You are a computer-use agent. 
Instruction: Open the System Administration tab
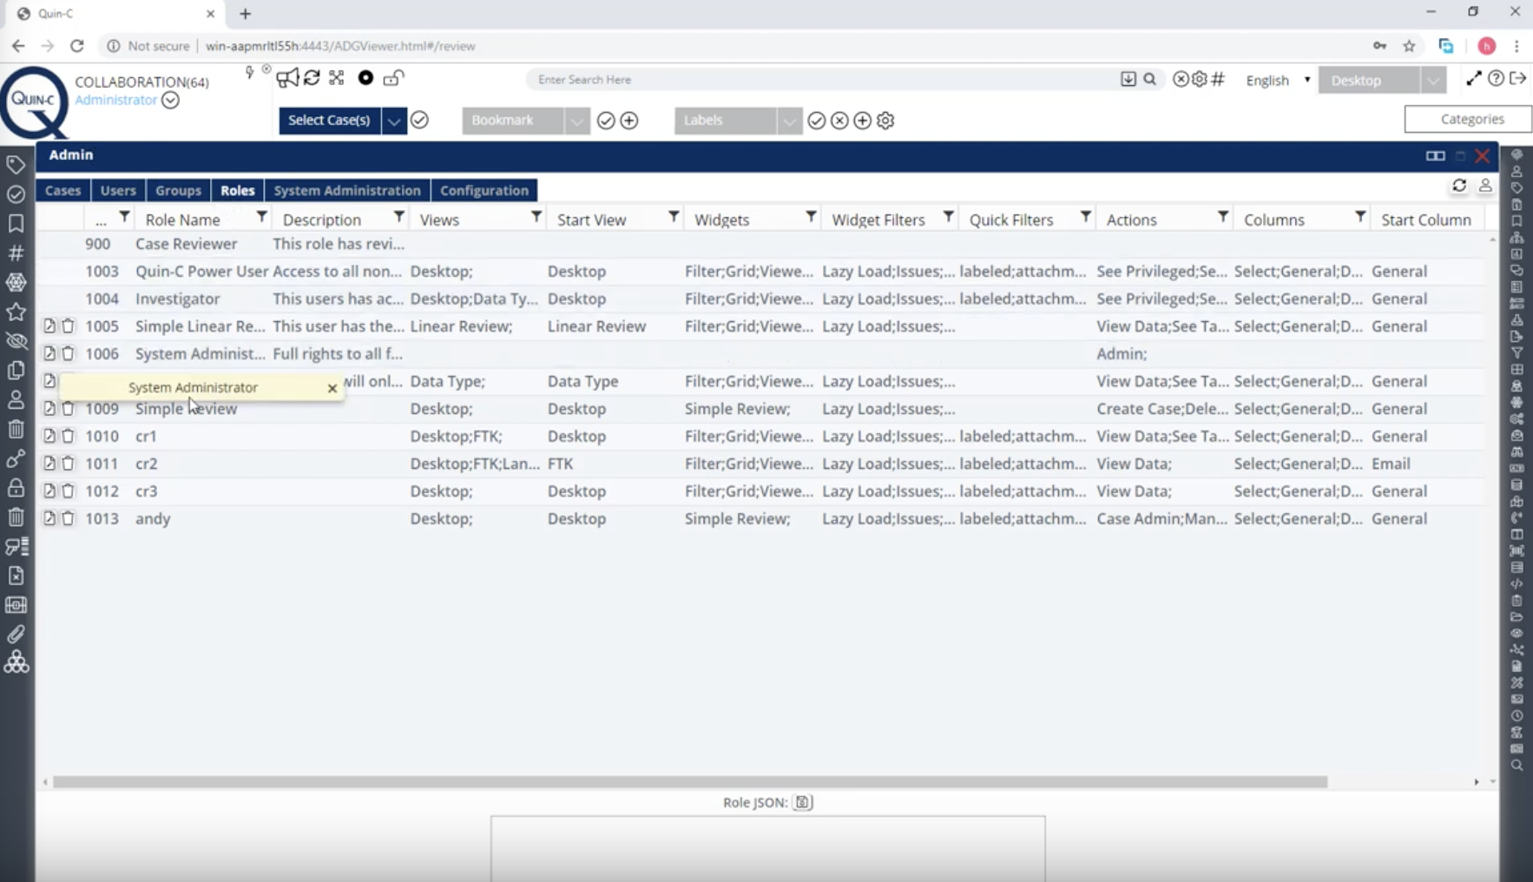tap(347, 190)
